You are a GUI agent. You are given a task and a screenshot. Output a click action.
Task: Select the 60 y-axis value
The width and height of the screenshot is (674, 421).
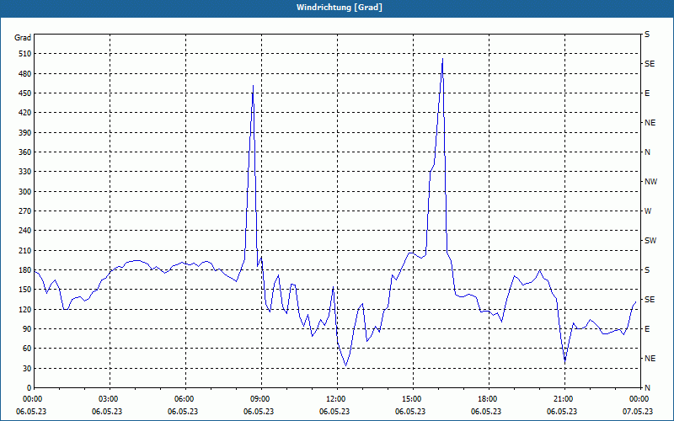[x=27, y=349]
